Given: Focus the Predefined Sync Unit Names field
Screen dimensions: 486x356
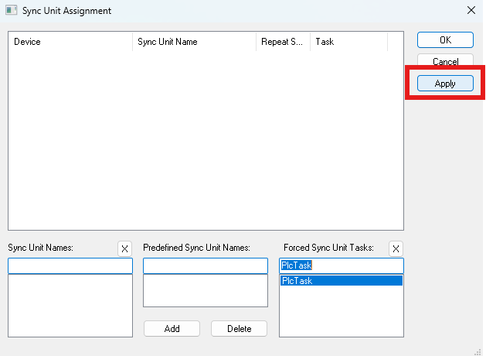Looking at the screenshot, I should point(206,265).
